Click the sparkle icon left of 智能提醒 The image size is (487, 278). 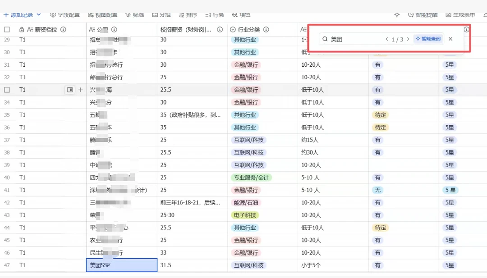(x=397, y=15)
